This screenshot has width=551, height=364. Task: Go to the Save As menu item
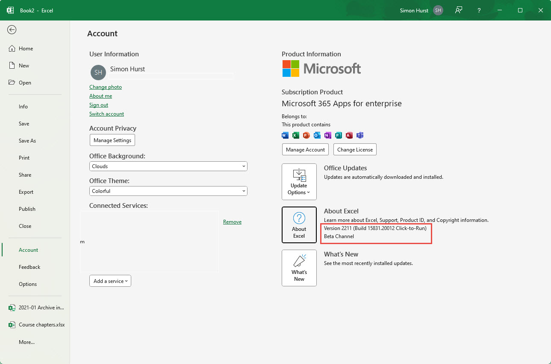[27, 141]
